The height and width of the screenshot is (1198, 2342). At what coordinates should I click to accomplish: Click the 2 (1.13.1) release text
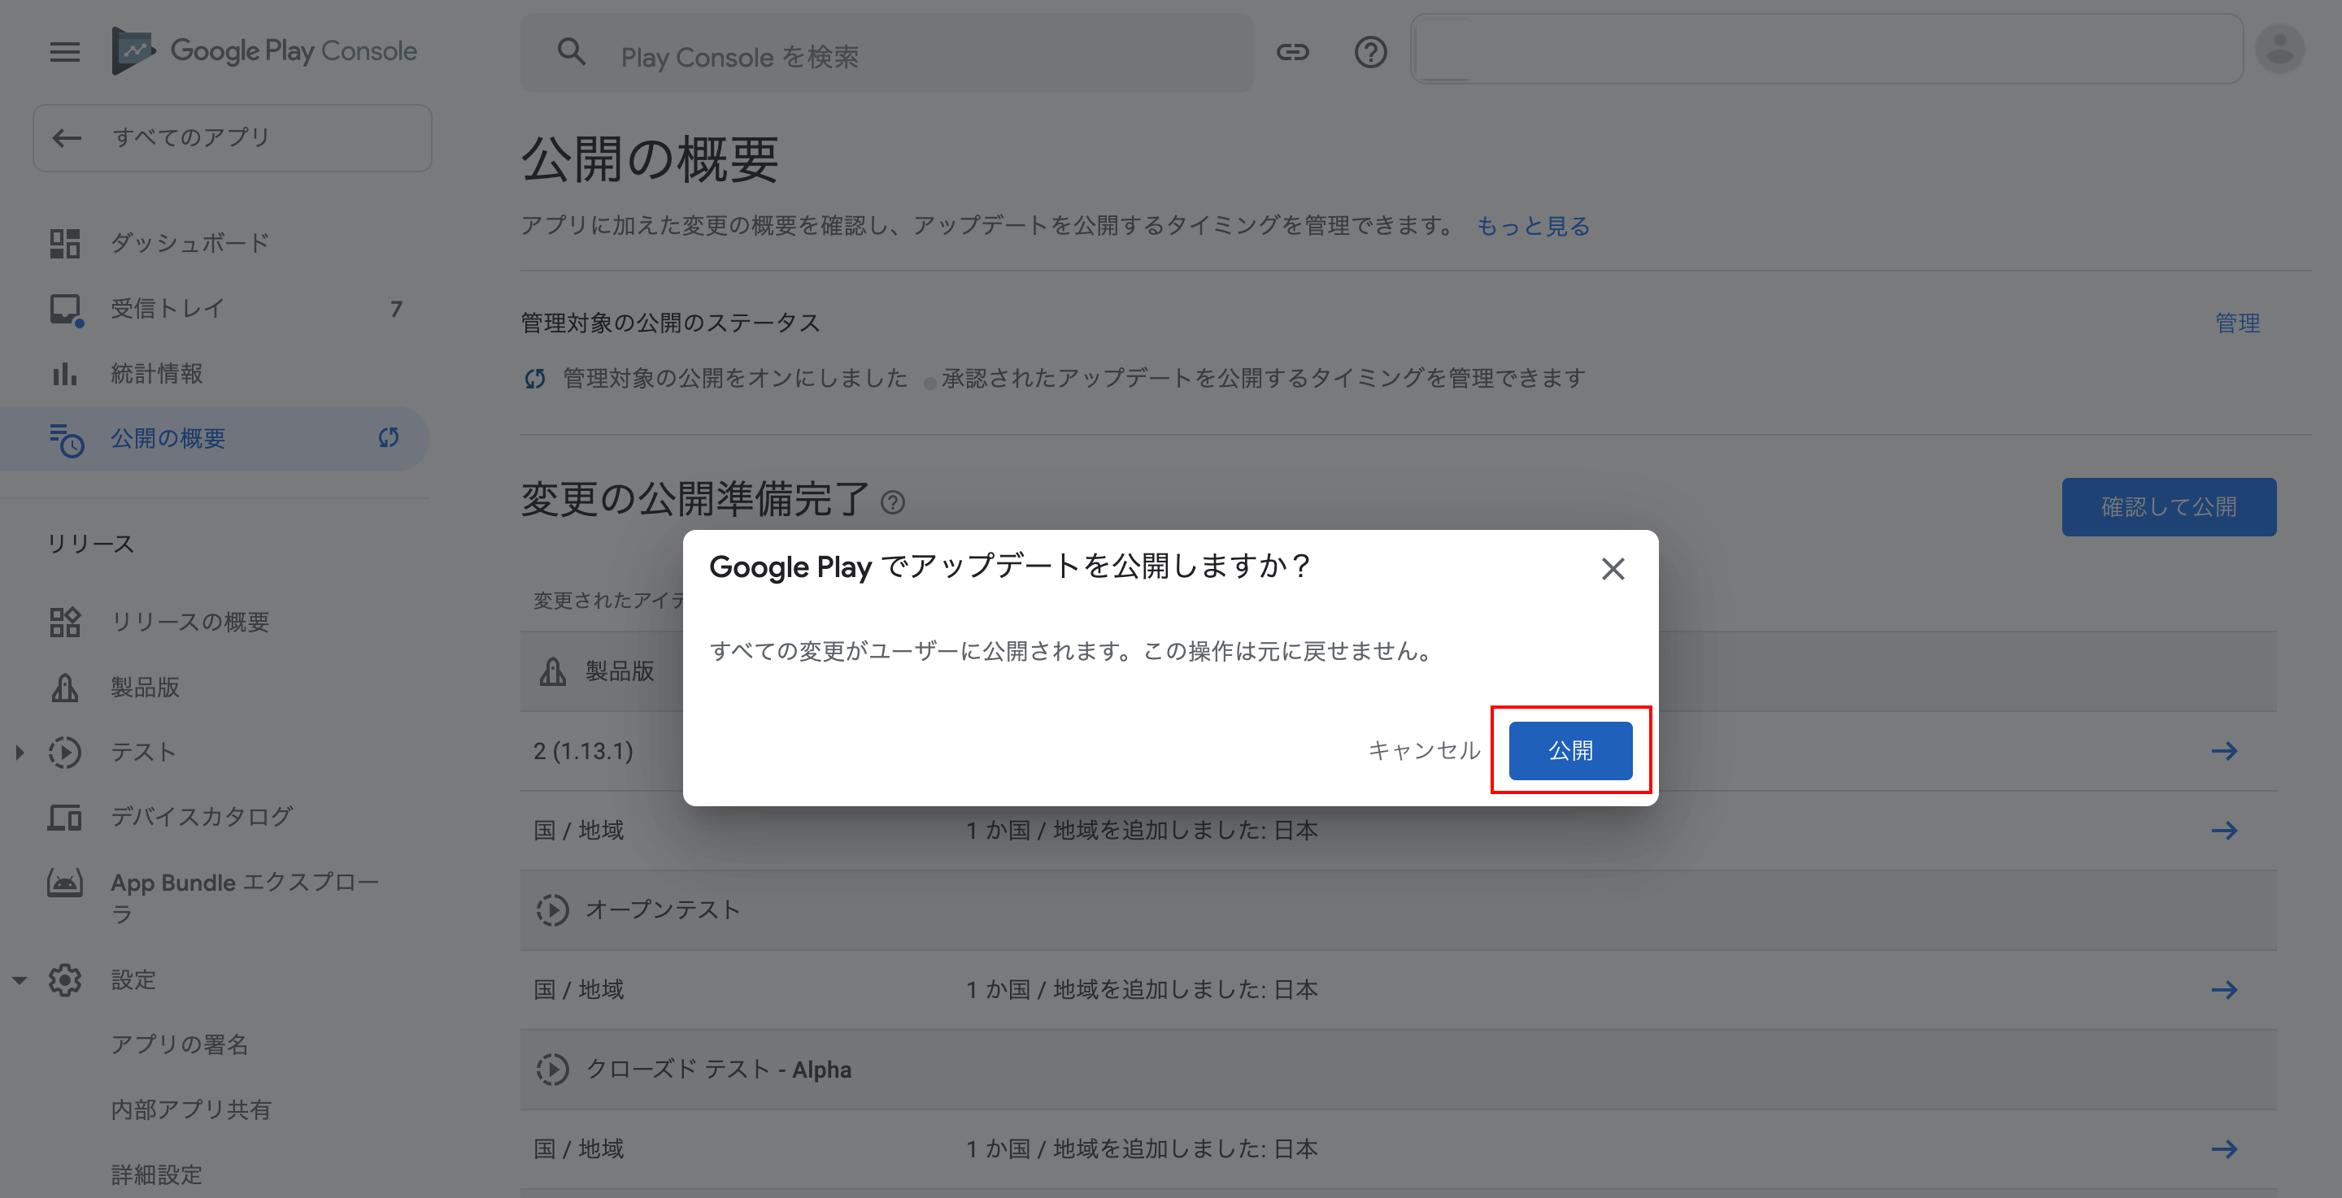click(583, 752)
